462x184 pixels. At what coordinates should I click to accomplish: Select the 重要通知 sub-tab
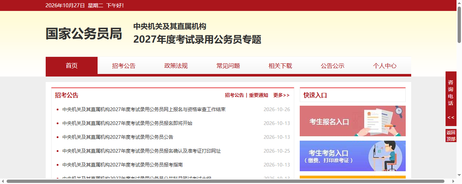[x=258, y=95]
